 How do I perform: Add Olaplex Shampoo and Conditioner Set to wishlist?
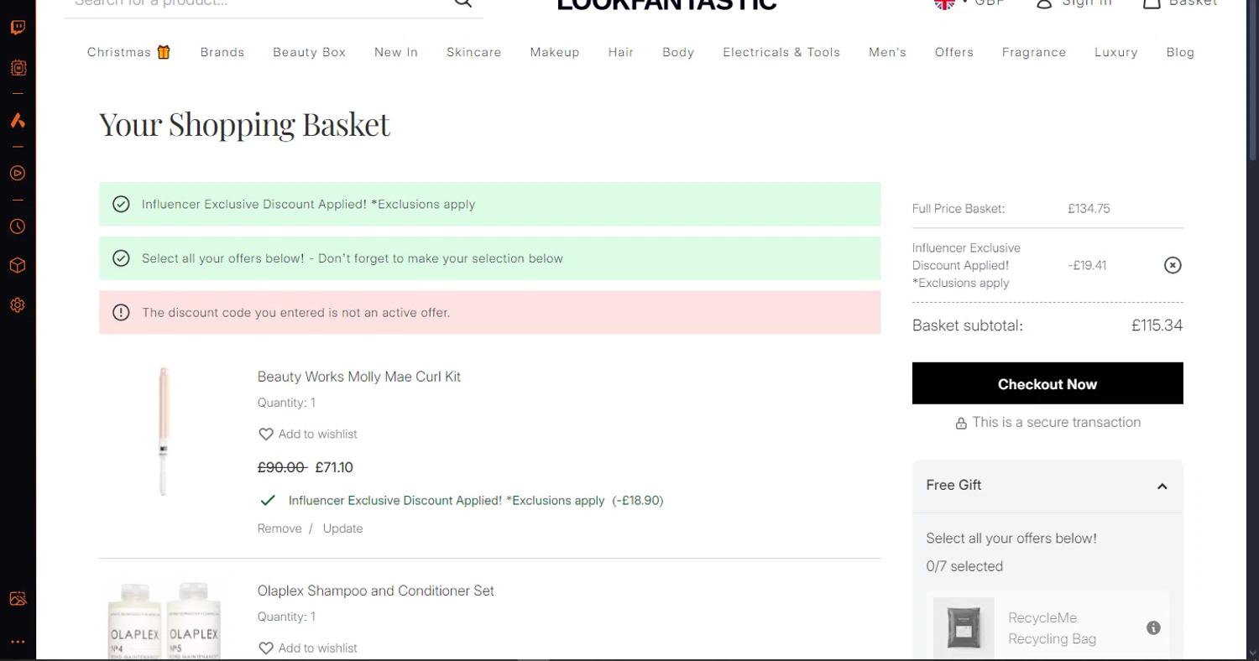point(308,648)
